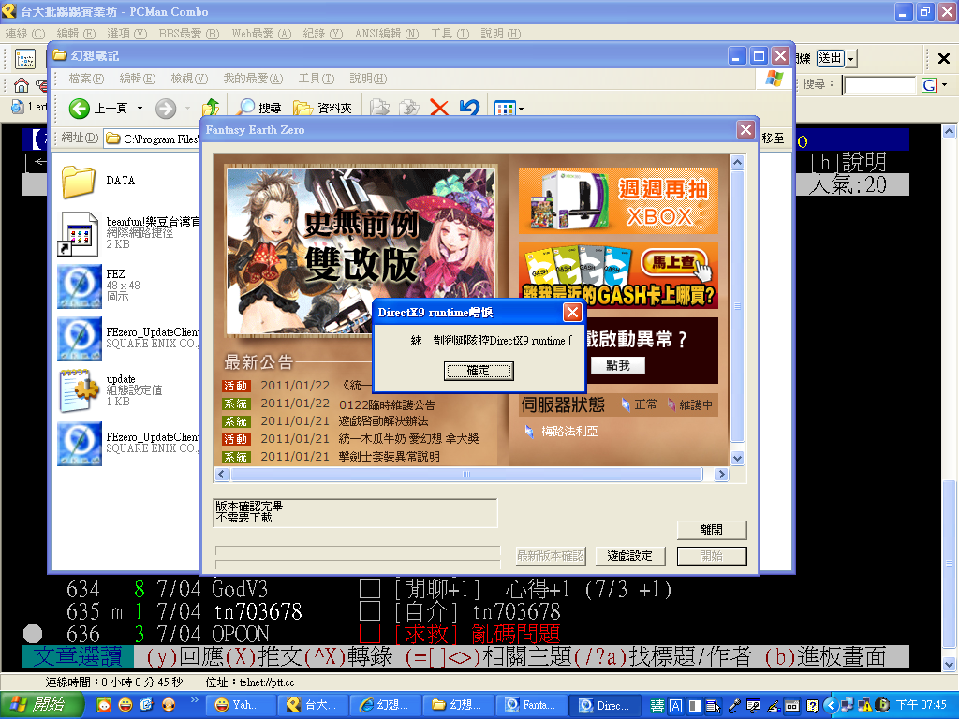This screenshot has height=719, width=959.
Task: Open the DATA folder icon
Action: (80, 181)
